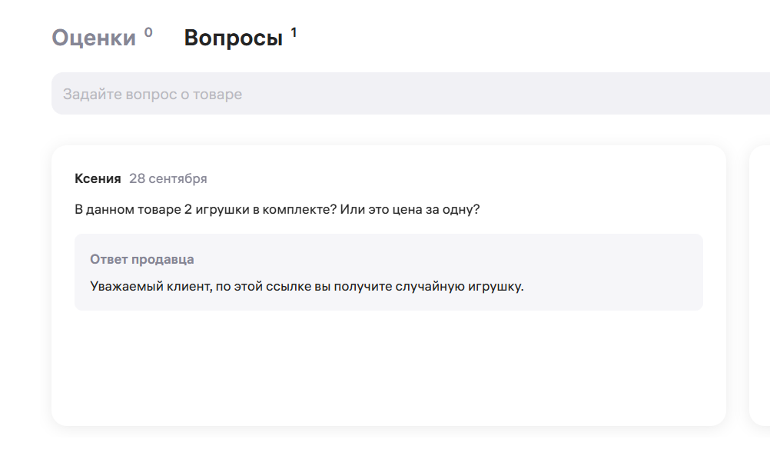Click the placeholder text 'Задайте вопрос о товаре'
770x449 pixels.
point(152,95)
